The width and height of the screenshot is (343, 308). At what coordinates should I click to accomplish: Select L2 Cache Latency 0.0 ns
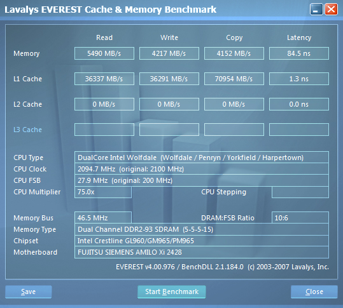[299, 104]
